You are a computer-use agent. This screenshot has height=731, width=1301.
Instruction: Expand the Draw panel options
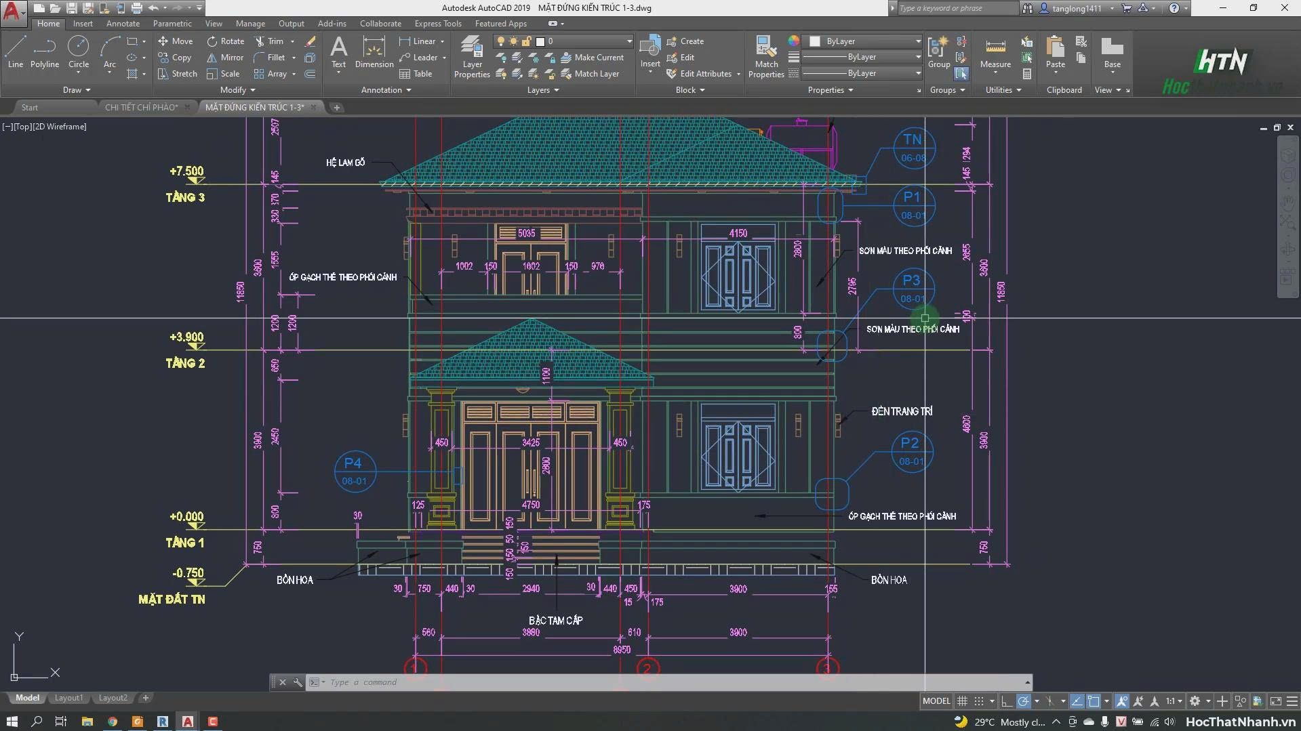(x=77, y=90)
